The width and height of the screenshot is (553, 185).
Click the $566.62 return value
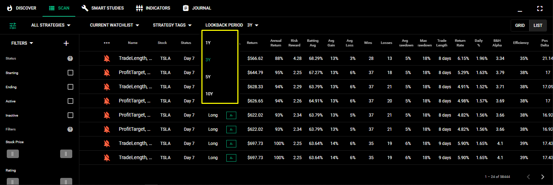[255, 58]
